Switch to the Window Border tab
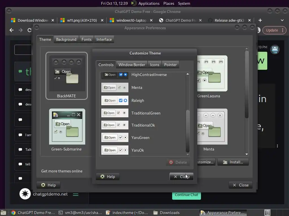The image size is (289, 216). pyautogui.click(x=132, y=65)
